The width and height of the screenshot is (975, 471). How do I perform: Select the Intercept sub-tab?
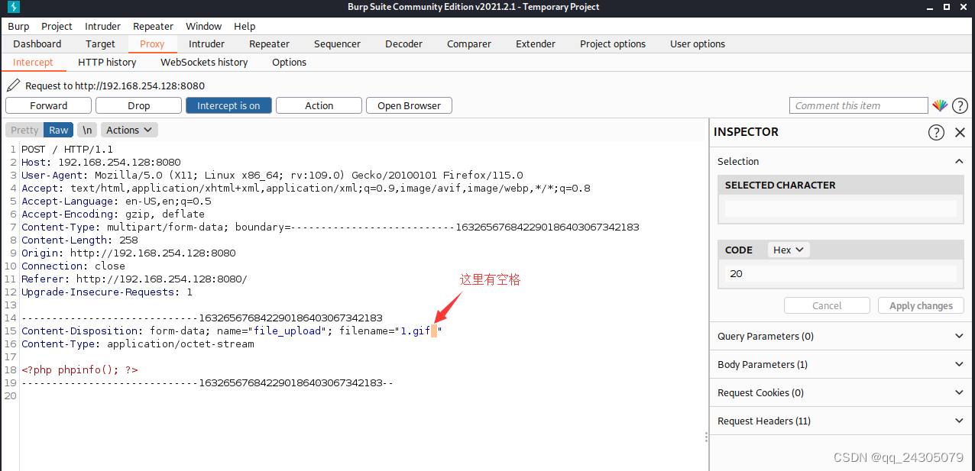33,62
